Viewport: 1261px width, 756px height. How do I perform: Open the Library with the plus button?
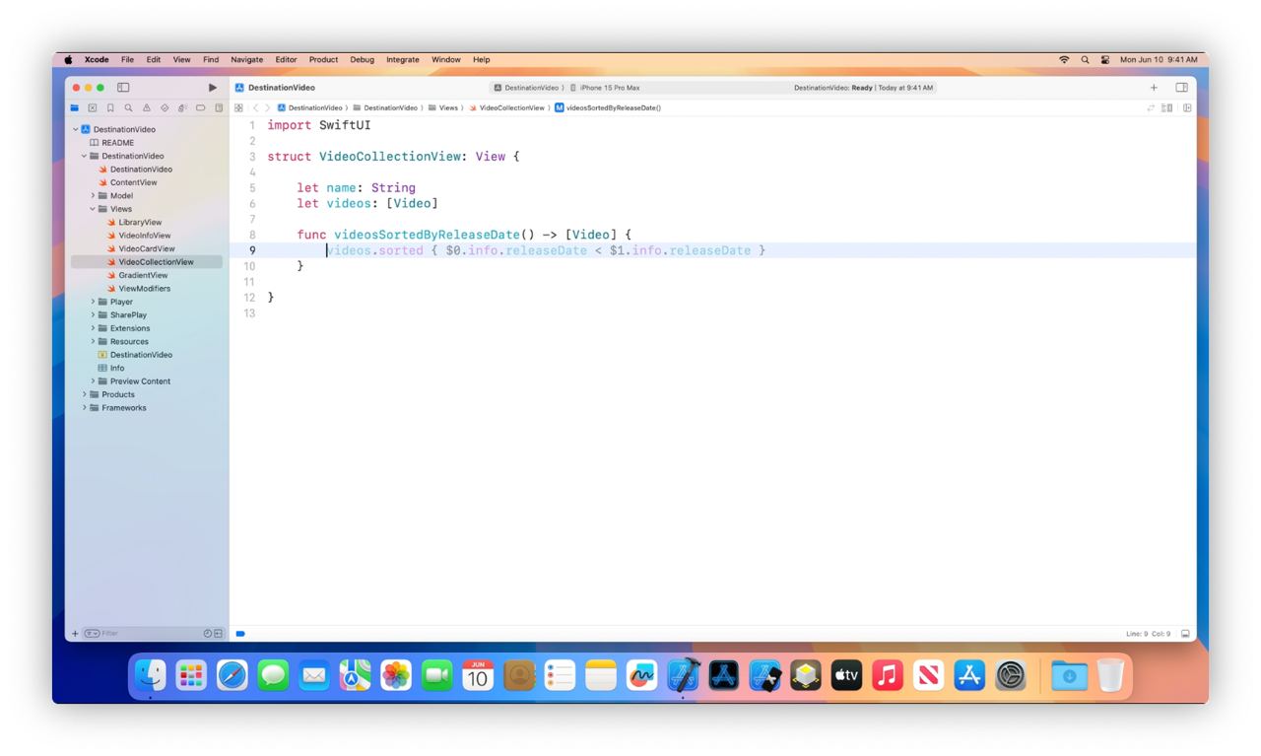[x=1153, y=87]
